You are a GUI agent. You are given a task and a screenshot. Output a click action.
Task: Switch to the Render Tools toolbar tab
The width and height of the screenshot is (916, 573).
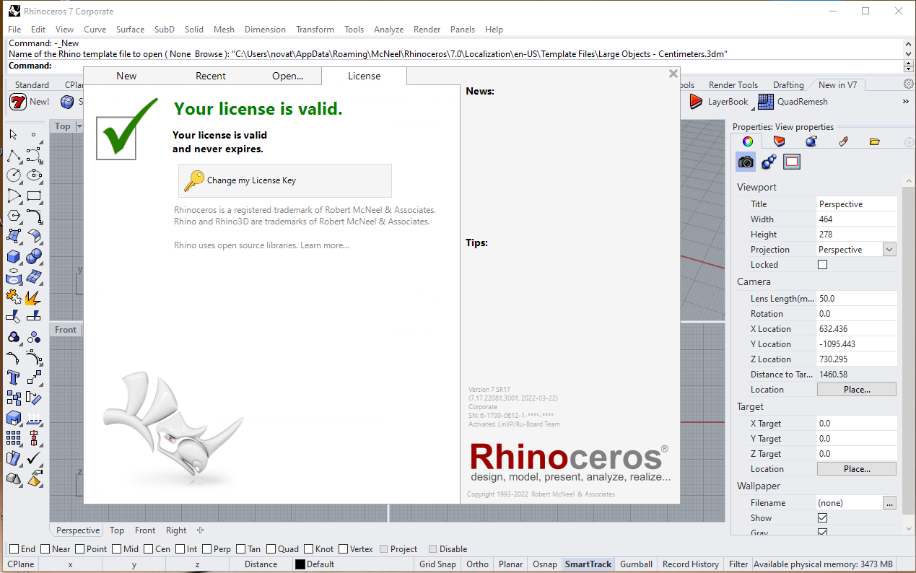click(x=733, y=84)
